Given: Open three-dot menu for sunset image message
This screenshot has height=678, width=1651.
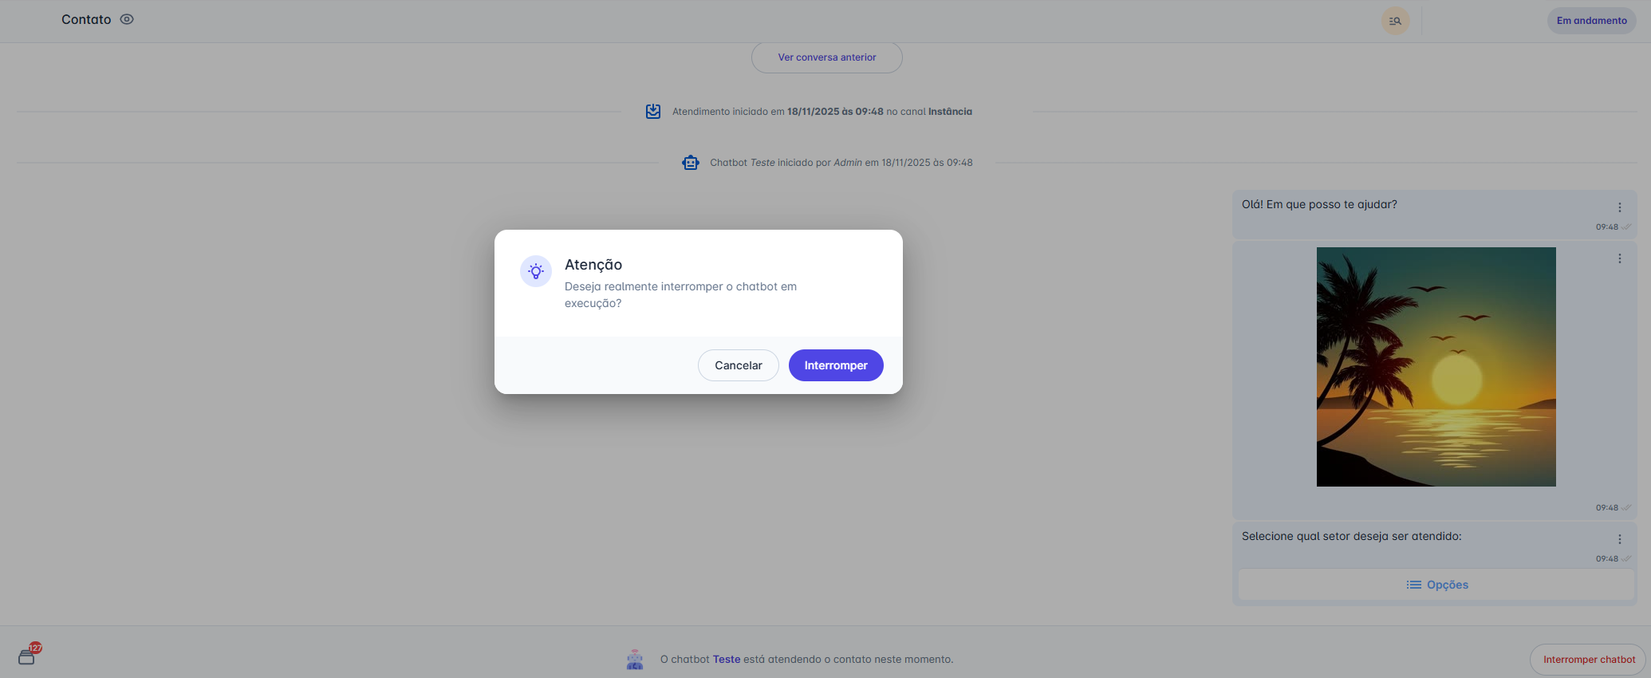Looking at the screenshot, I should pyautogui.click(x=1619, y=258).
